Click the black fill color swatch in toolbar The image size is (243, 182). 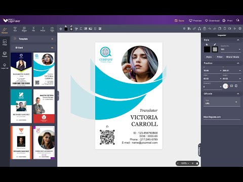tap(66, 29)
